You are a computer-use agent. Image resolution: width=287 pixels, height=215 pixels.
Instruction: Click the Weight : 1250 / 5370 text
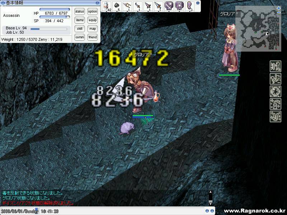point(19,39)
